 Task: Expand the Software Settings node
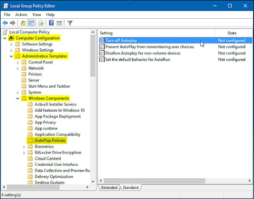tap(11, 44)
